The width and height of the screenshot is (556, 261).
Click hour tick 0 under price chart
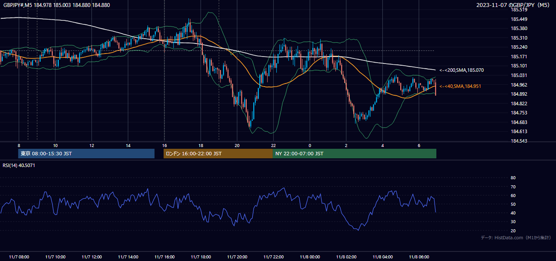click(x=310, y=145)
